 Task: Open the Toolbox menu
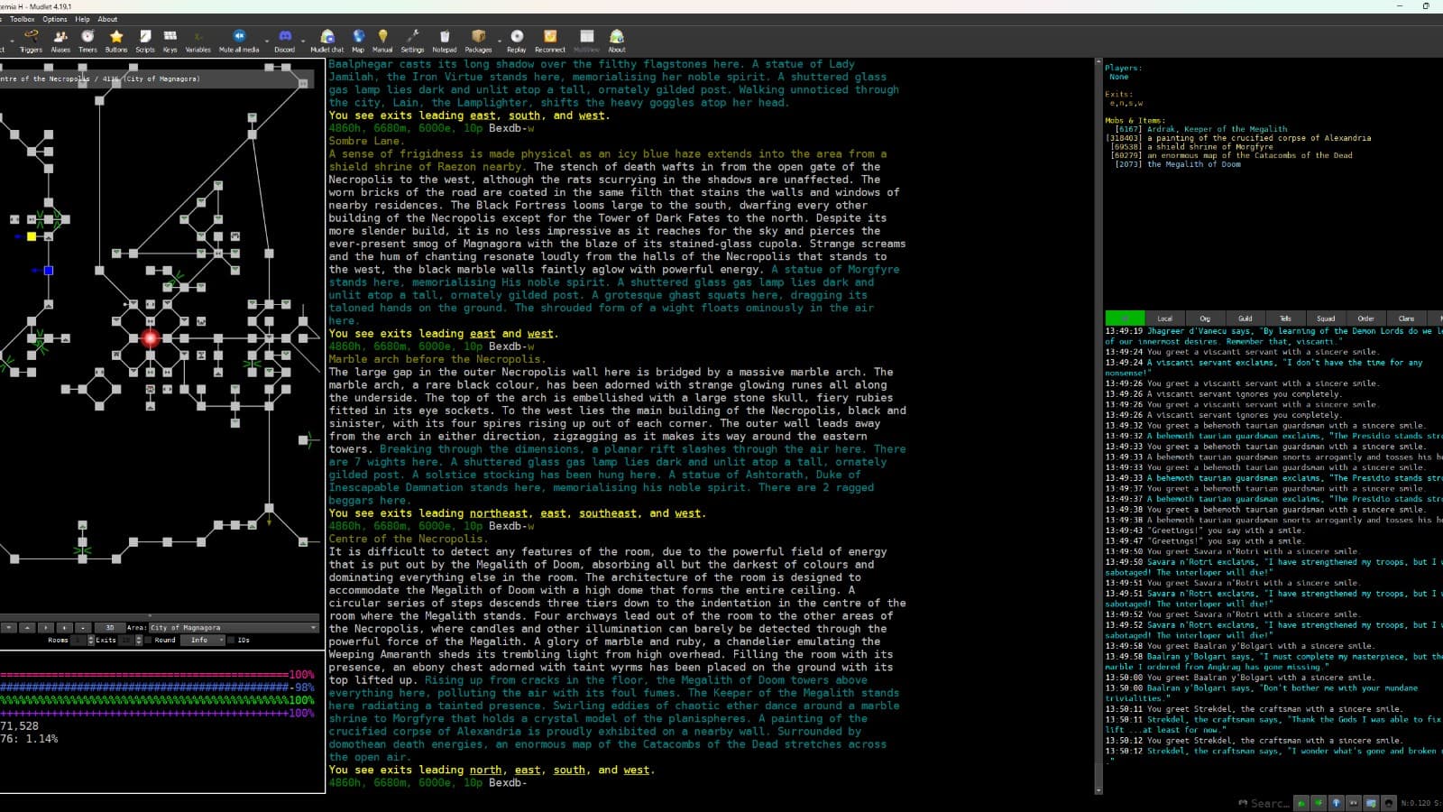[23, 19]
